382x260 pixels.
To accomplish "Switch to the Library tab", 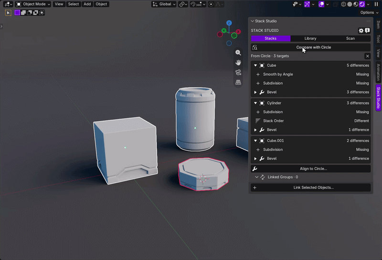I will click(x=310, y=39).
